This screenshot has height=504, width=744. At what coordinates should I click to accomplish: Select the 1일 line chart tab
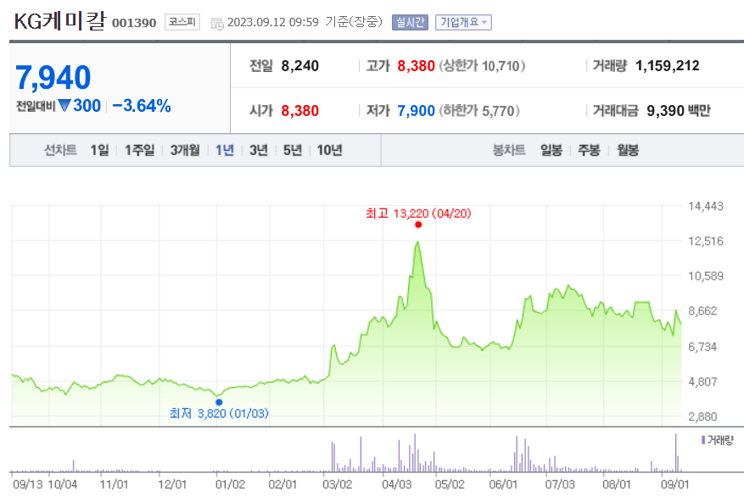point(99,150)
